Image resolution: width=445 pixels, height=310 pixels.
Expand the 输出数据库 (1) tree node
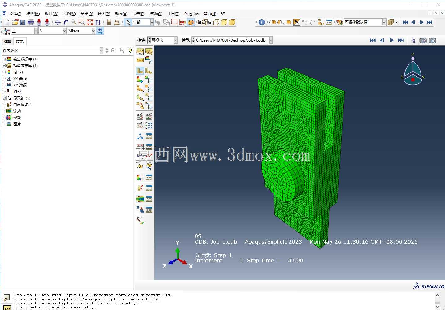click(x=4, y=59)
